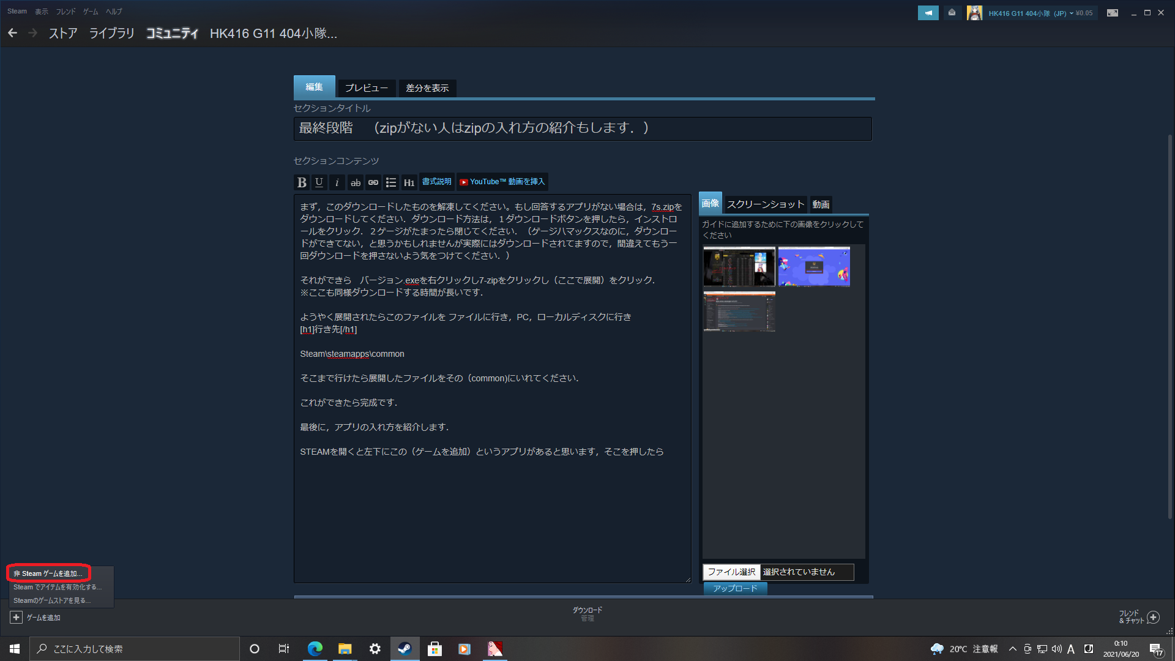Click the ゲームを追加 plus button
Viewport: 1175px width, 661px height.
[17, 618]
